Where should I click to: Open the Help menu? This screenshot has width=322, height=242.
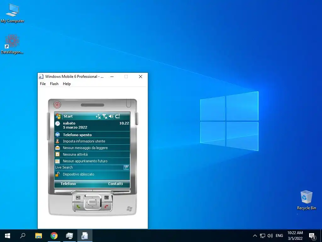coord(67,84)
